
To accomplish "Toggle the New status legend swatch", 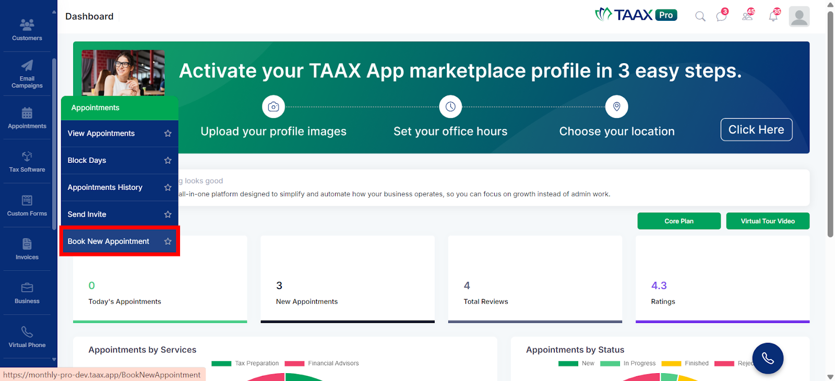I will tap(568, 364).
